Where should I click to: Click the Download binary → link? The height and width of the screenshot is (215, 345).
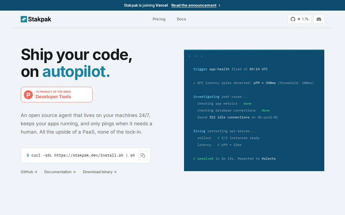[100, 172]
